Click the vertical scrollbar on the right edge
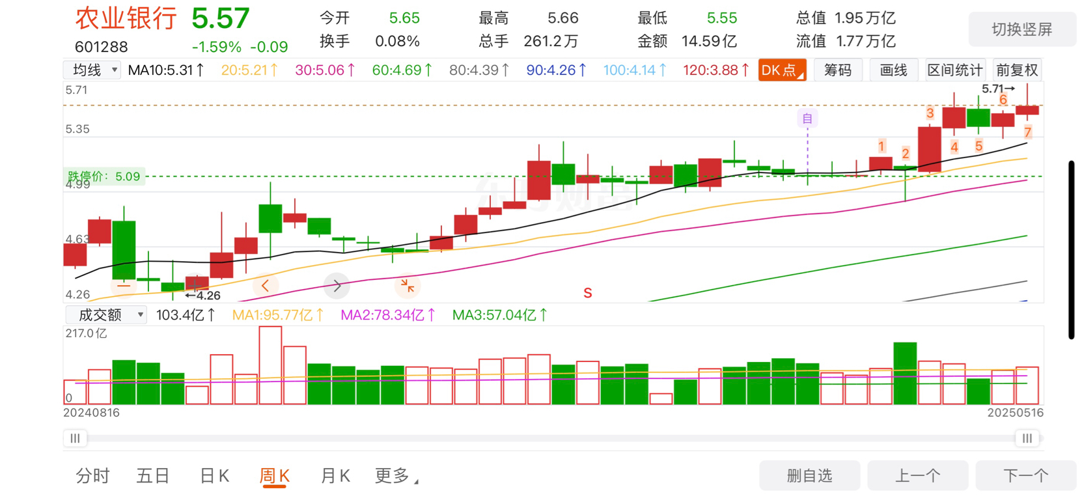The width and height of the screenshot is (1084, 500). coord(1071,250)
